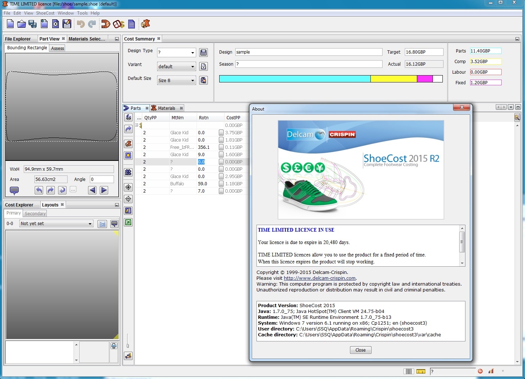
Task: Open the ShoeCost menu
Action: click(45, 13)
